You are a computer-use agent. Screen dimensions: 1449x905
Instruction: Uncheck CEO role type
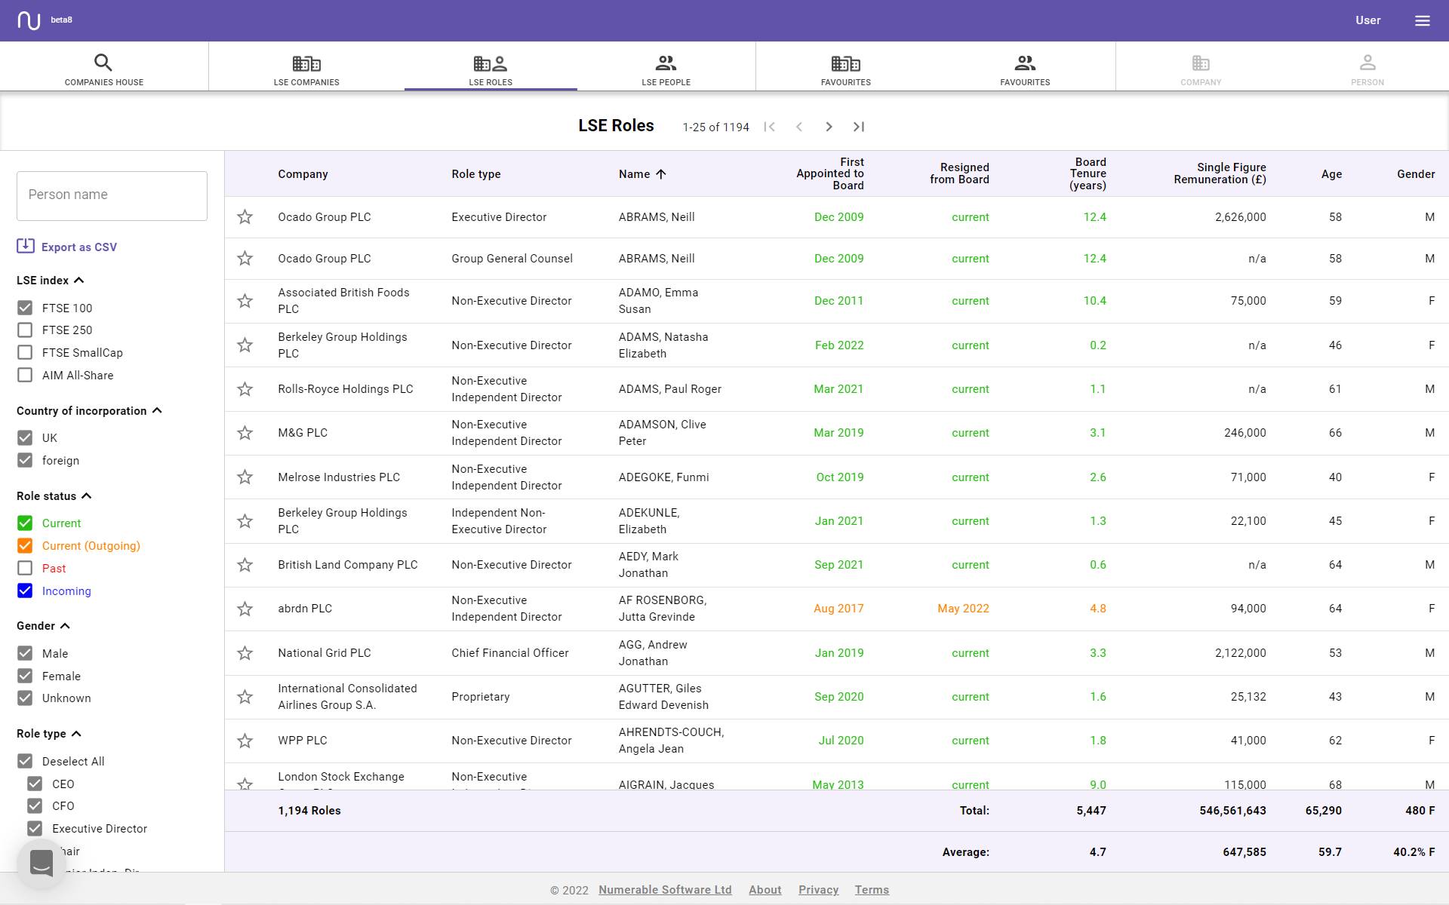click(35, 784)
